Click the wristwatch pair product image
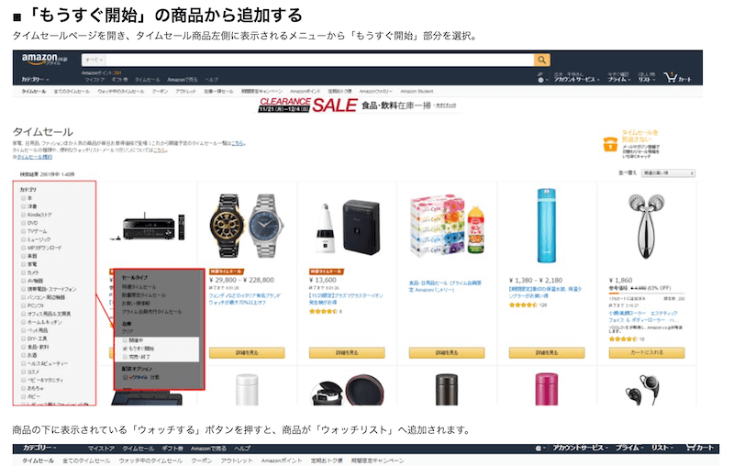 247,227
